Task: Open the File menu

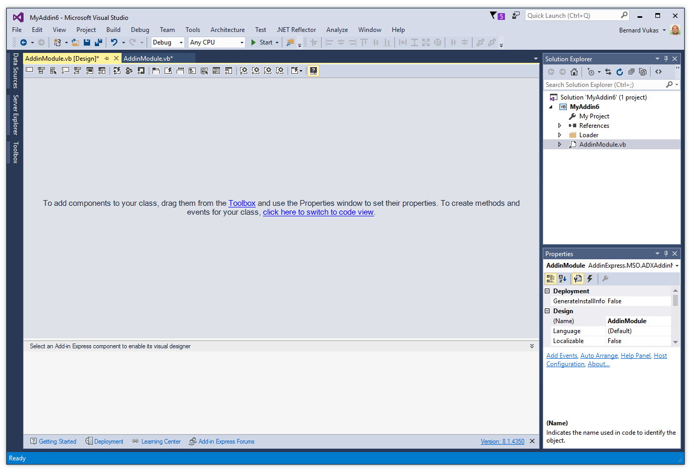Action: coord(17,30)
